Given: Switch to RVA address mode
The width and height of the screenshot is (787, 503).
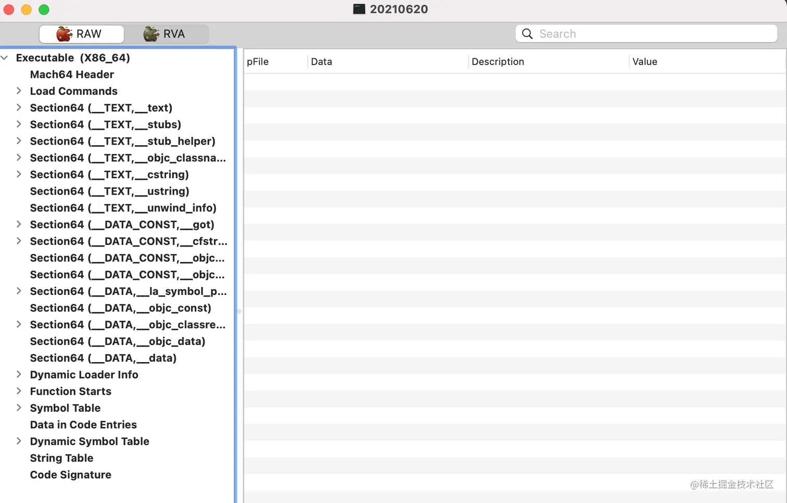Looking at the screenshot, I should tap(167, 34).
